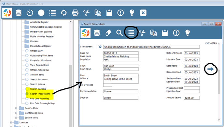224x127 pixels.
Task: Click the Decision field showing Upheld
Action: click(x=121, y=98)
